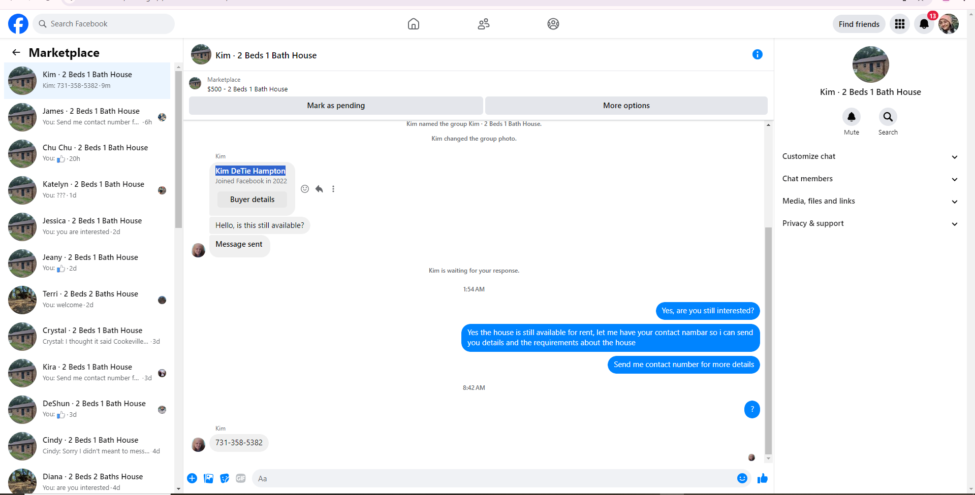Screen dimensions: 975x495
Task: Open more actions plus icon
Action: click(x=192, y=478)
